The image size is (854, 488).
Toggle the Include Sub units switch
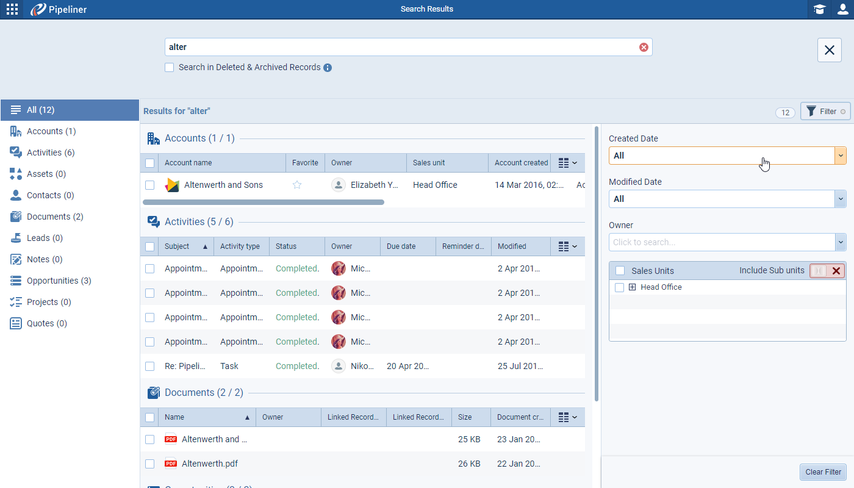819,271
